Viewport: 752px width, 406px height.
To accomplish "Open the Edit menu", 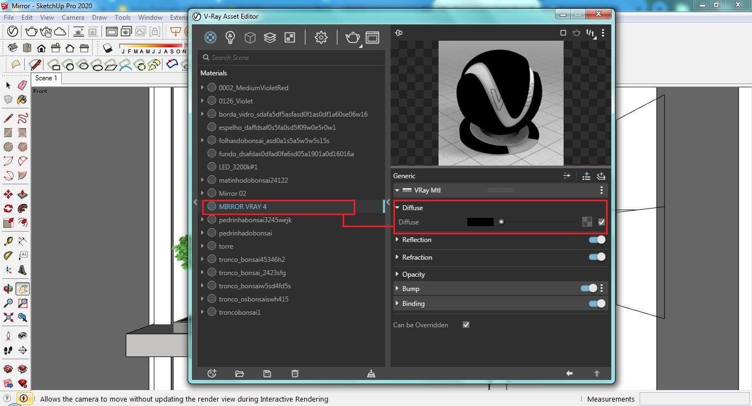I will [x=26, y=18].
